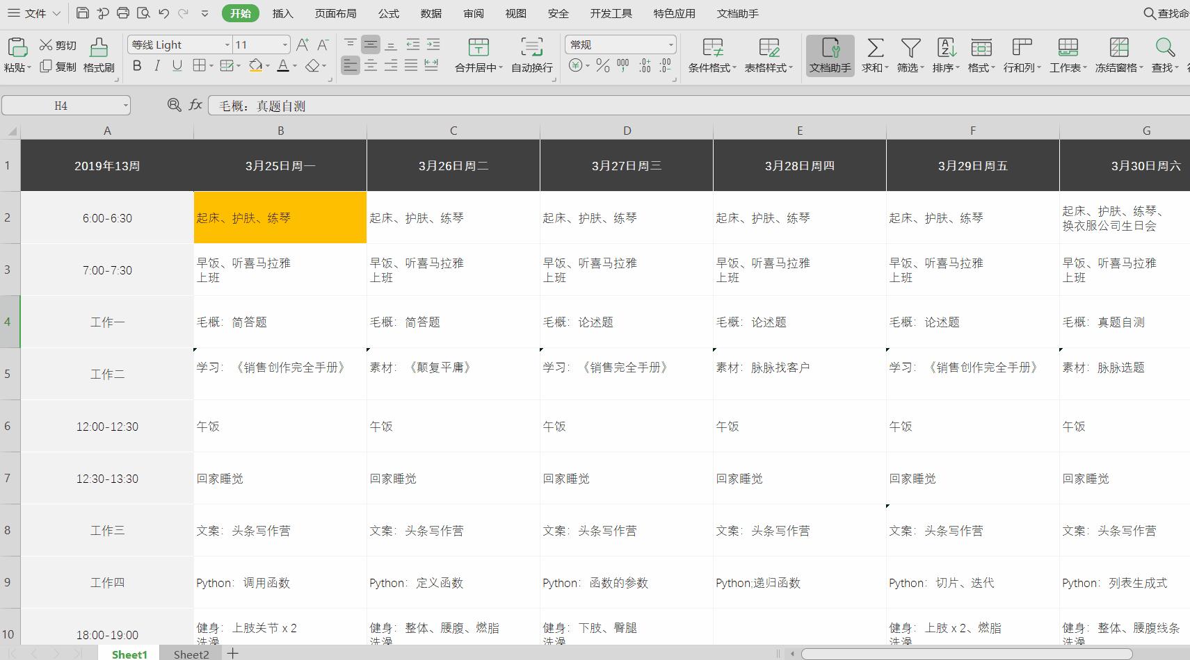Switch to the 数据 ribbon tab
Image resolution: width=1190 pixels, height=660 pixels.
click(x=431, y=13)
